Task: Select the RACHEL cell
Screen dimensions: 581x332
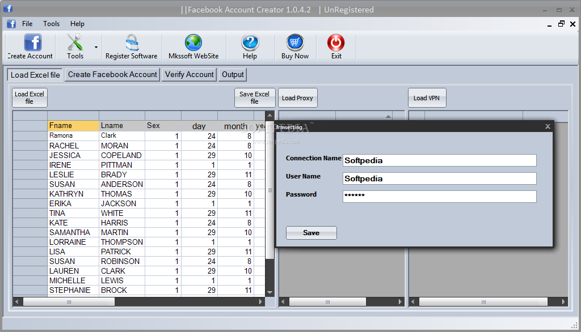Action: [73, 146]
